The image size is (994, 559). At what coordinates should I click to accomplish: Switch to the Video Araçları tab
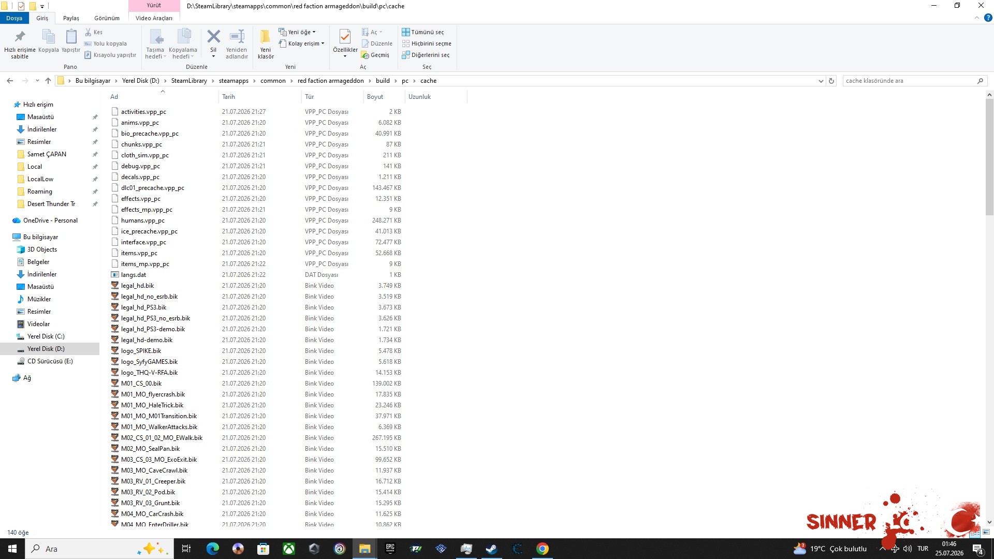coord(154,18)
